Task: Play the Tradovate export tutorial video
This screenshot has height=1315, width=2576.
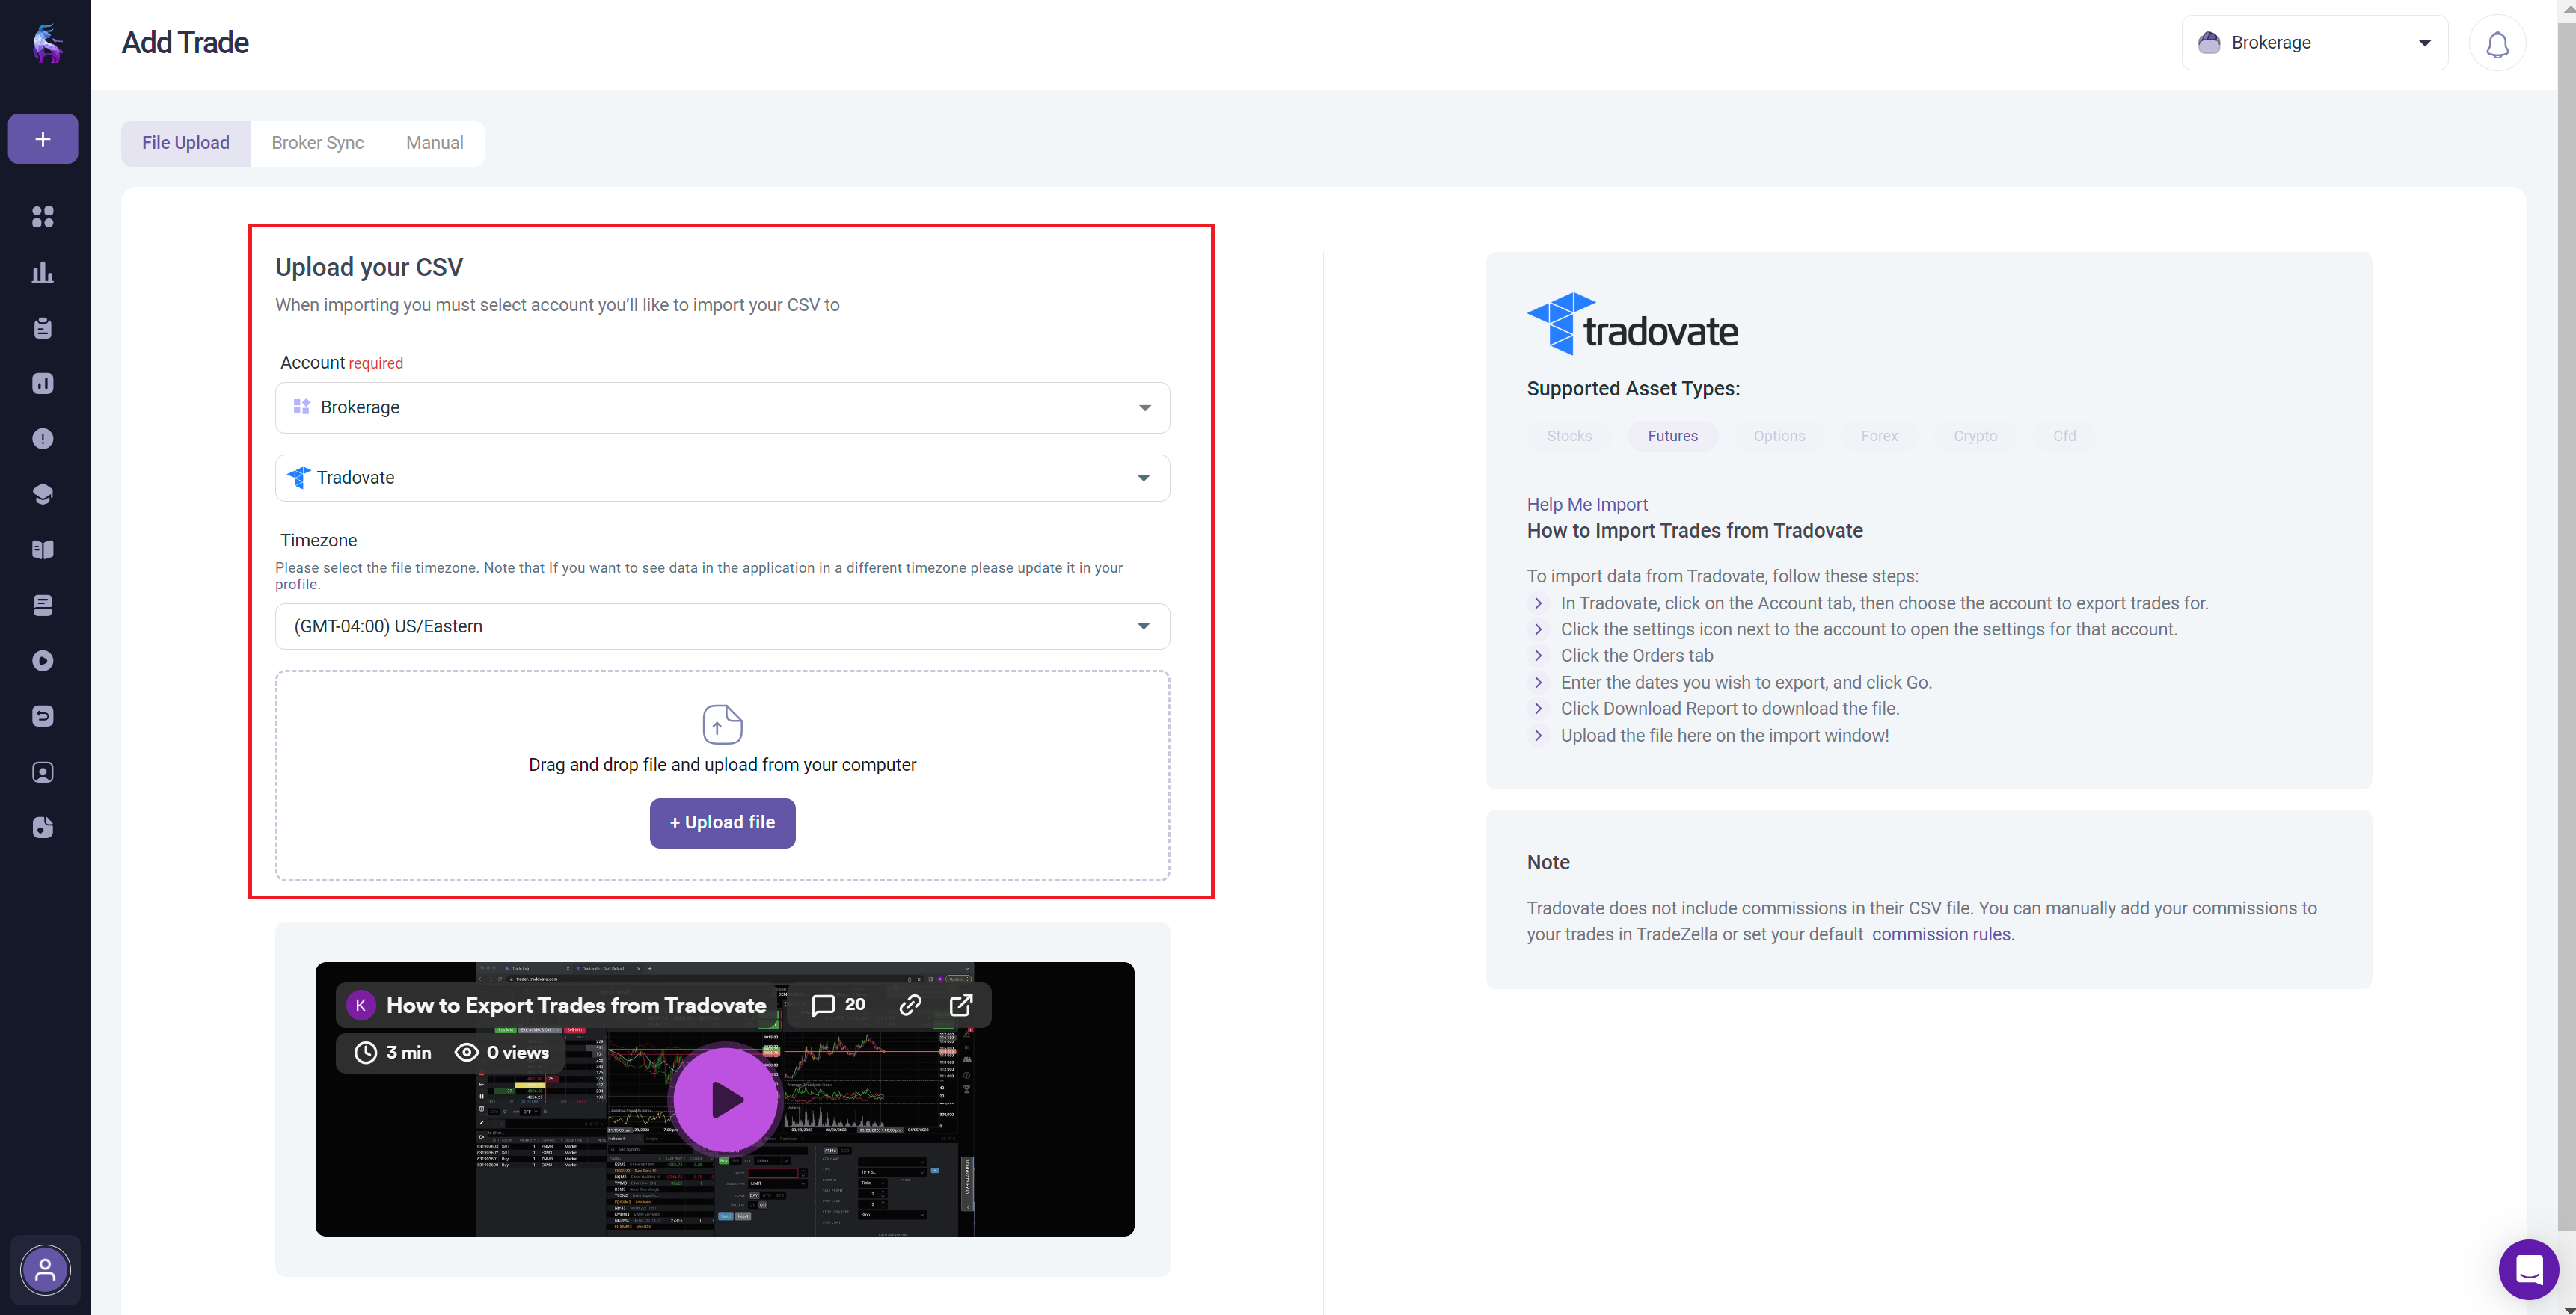Action: click(725, 1099)
